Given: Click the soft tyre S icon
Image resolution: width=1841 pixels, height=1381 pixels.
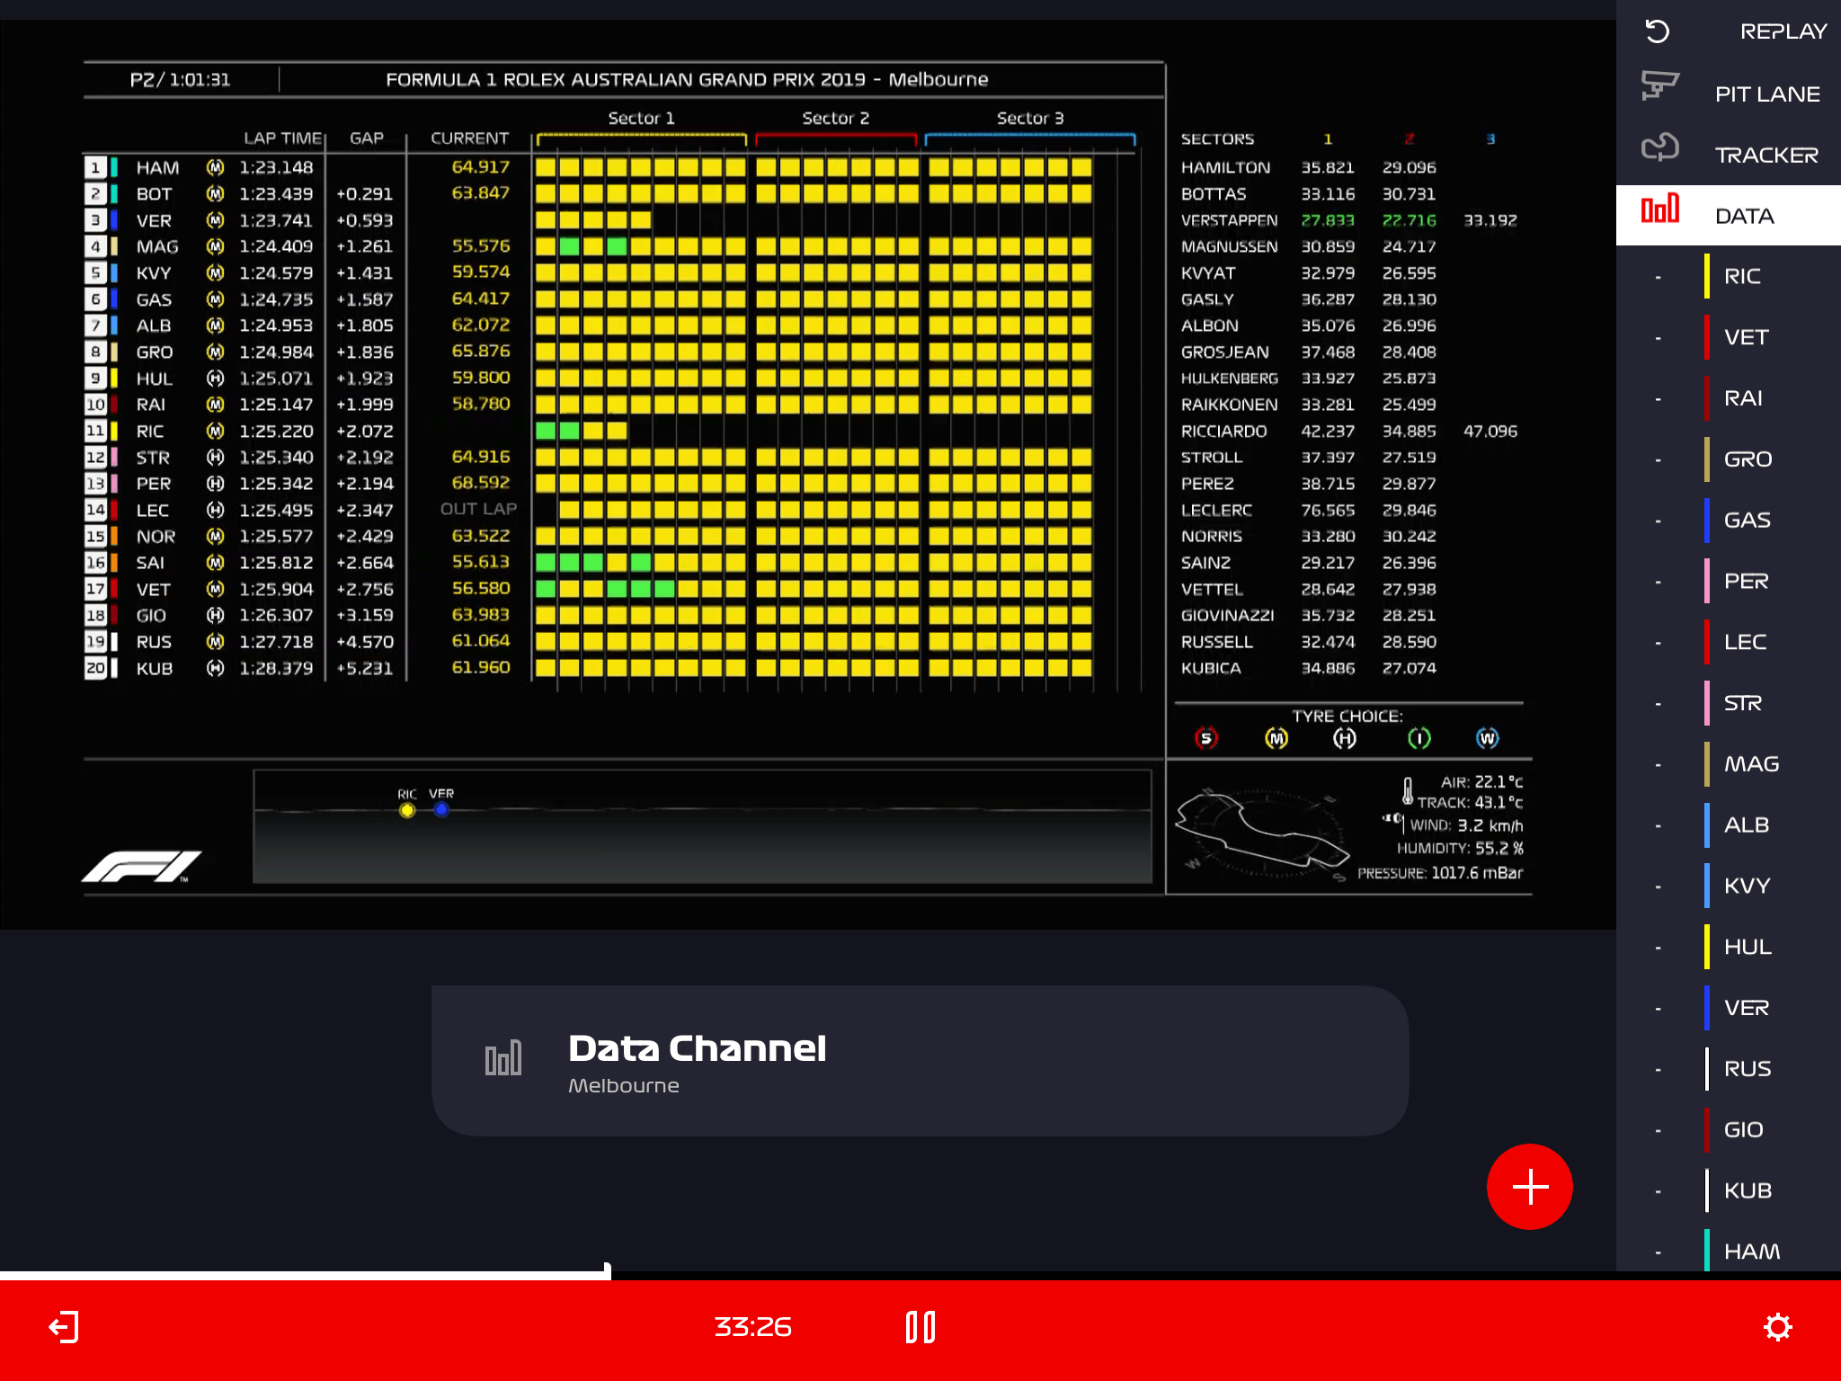Looking at the screenshot, I should click(x=1206, y=739).
